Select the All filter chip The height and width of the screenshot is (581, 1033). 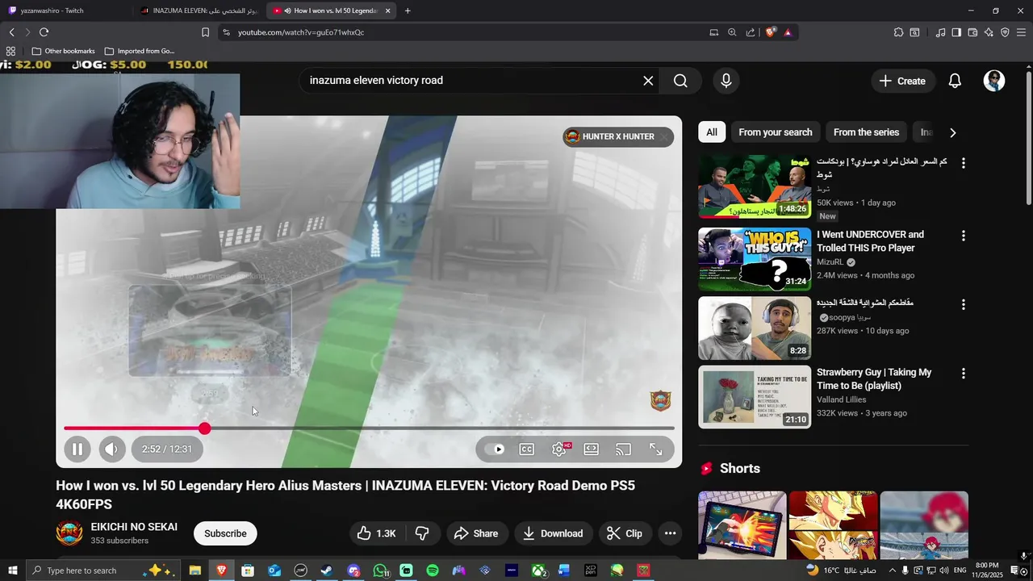(x=712, y=132)
